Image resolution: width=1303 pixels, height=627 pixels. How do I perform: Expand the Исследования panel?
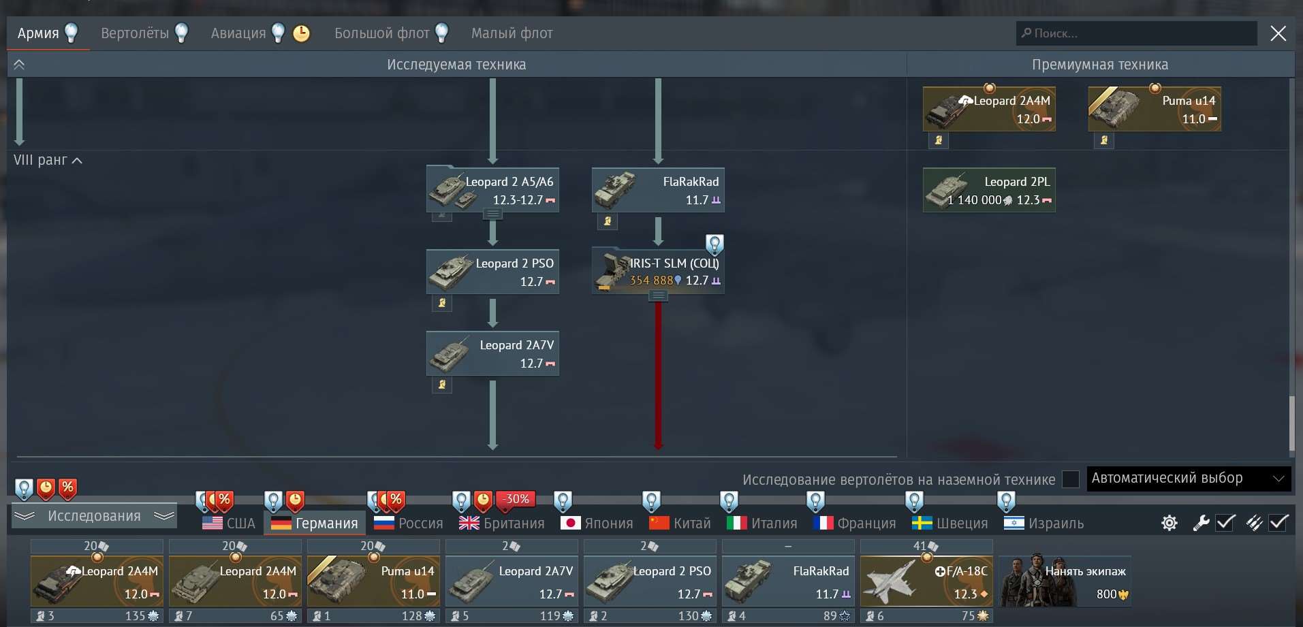[94, 516]
